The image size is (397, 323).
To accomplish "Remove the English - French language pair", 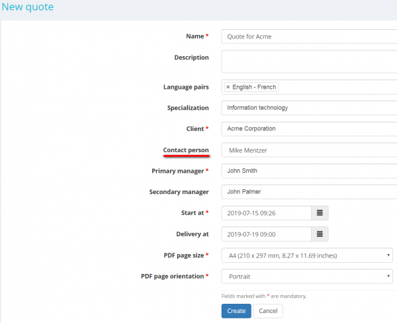I will tap(228, 87).
